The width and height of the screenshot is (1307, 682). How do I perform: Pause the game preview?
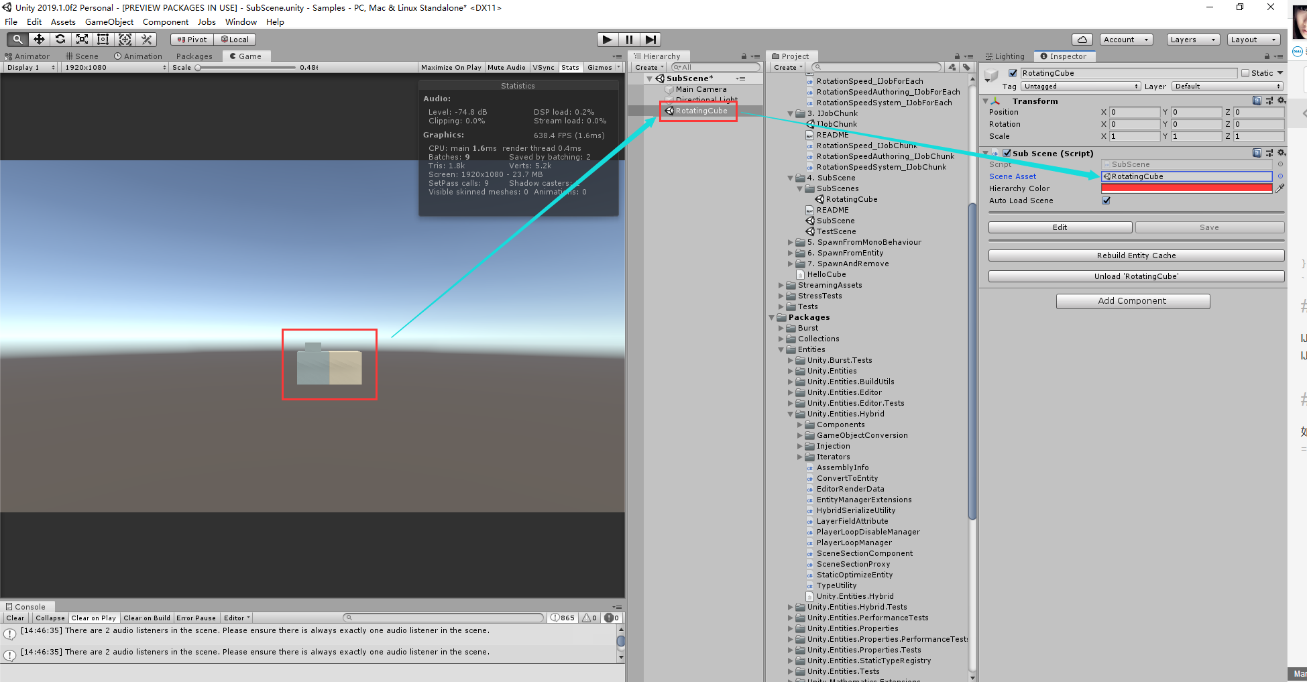click(629, 40)
